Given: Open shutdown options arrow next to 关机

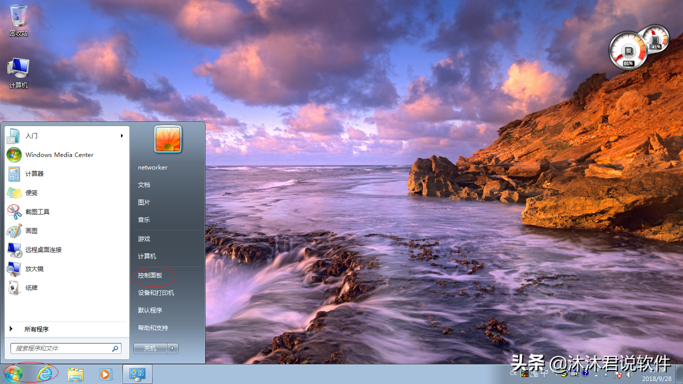Looking at the screenshot, I should pos(173,348).
